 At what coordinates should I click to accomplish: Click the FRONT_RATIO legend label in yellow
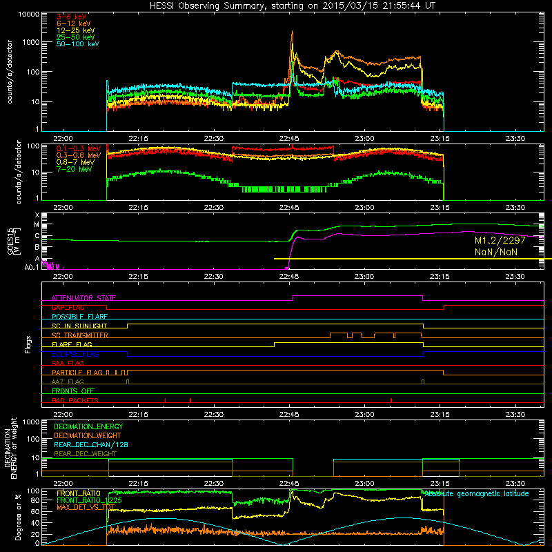[x=79, y=493]
